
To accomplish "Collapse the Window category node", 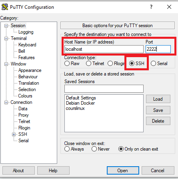I will pos(6,64).
